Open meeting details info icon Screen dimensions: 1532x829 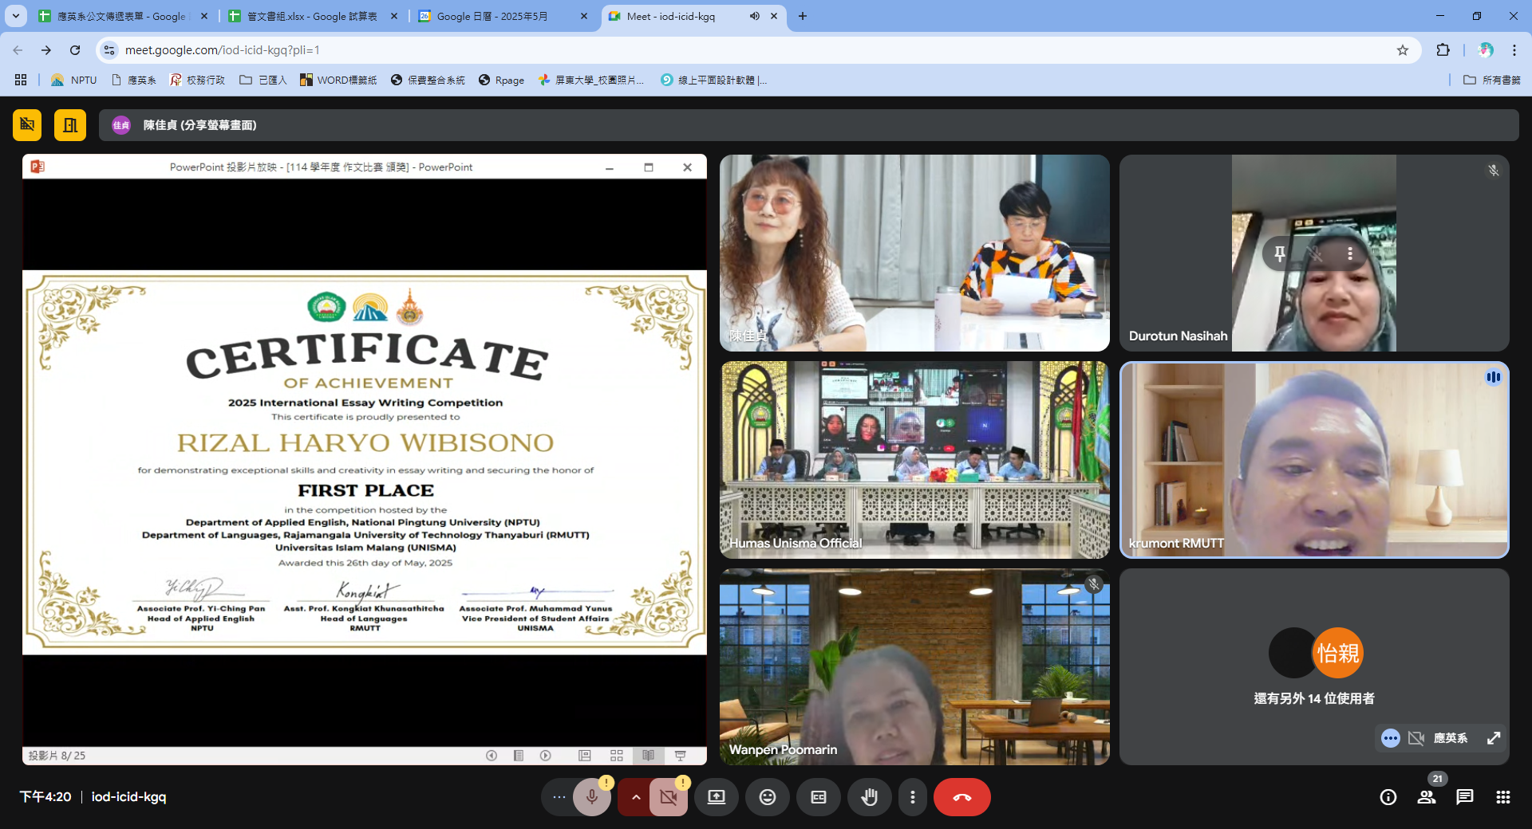tap(1388, 797)
